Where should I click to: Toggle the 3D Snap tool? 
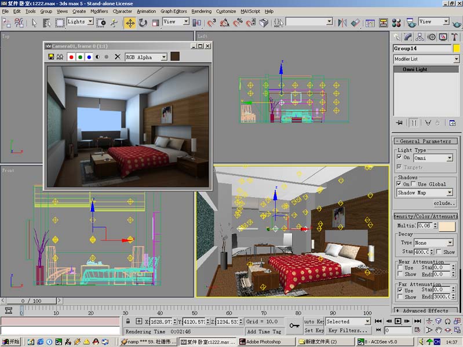[212, 23]
